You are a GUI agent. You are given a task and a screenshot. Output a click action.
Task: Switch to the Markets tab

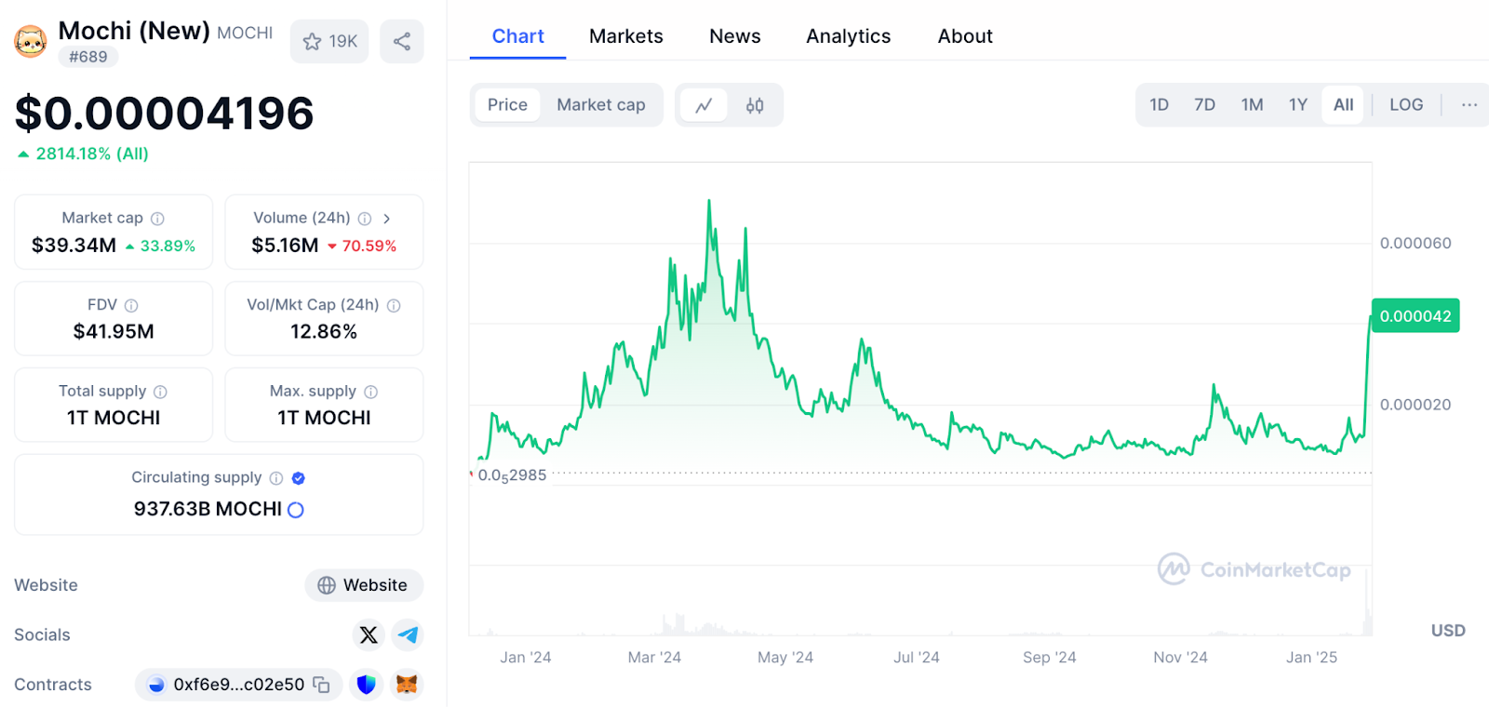pos(626,36)
